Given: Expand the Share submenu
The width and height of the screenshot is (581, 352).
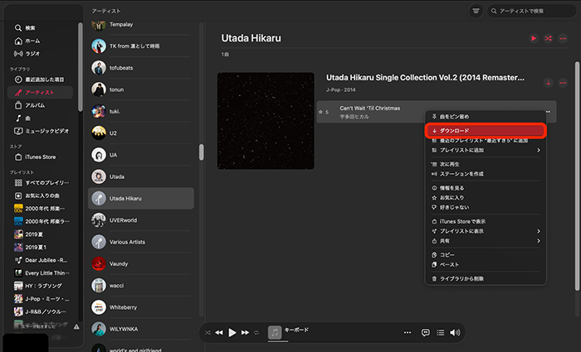Looking at the screenshot, I should pyautogui.click(x=486, y=241).
